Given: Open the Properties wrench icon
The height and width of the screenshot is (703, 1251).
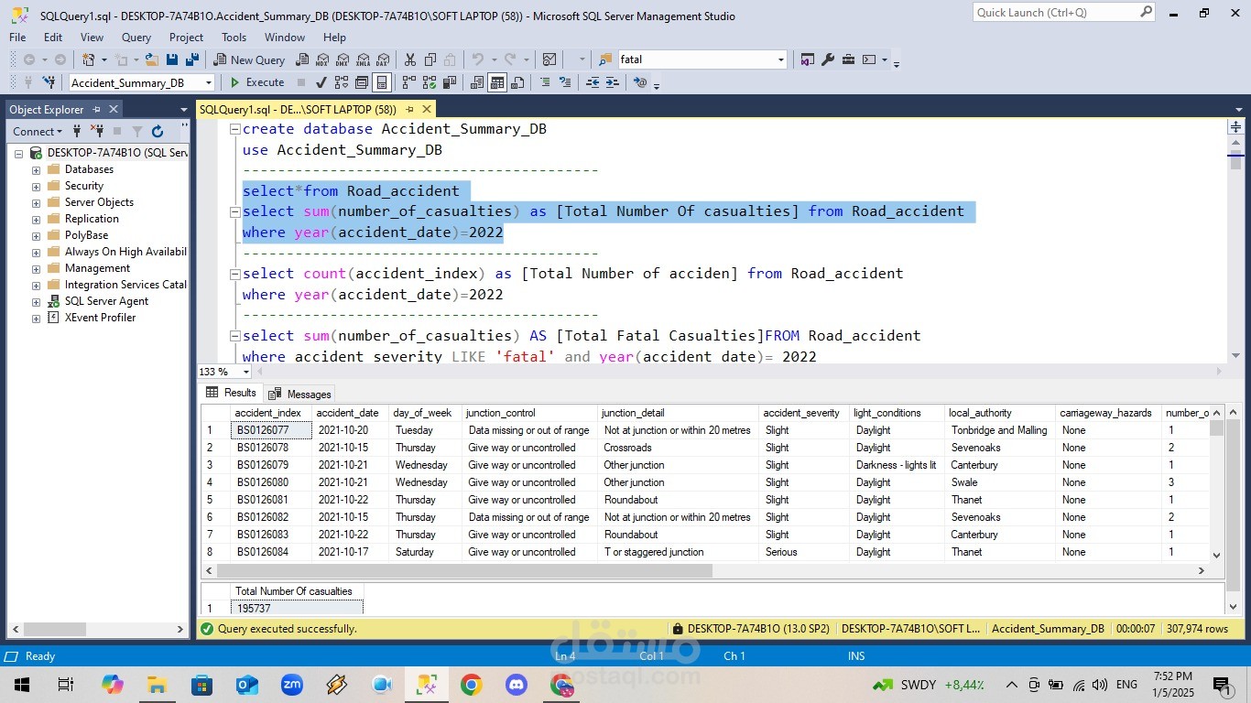Looking at the screenshot, I should tap(828, 59).
